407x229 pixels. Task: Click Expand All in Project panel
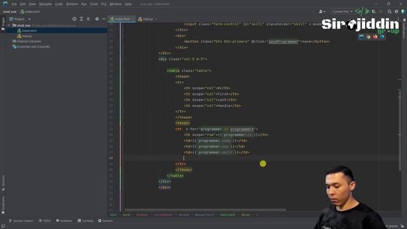(x=81, y=19)
